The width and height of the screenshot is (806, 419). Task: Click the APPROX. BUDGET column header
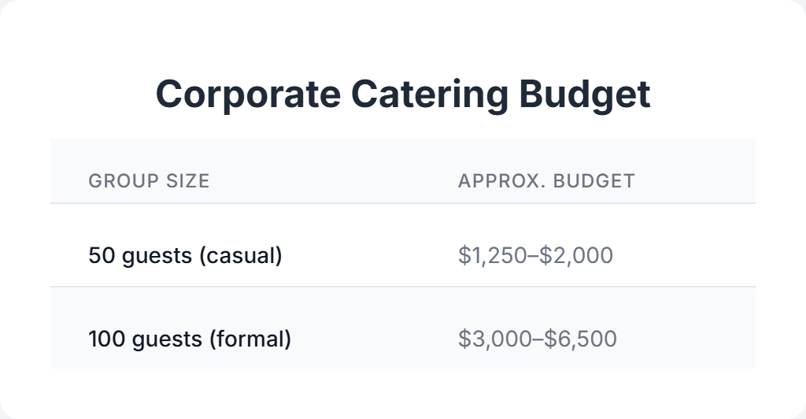546,181
